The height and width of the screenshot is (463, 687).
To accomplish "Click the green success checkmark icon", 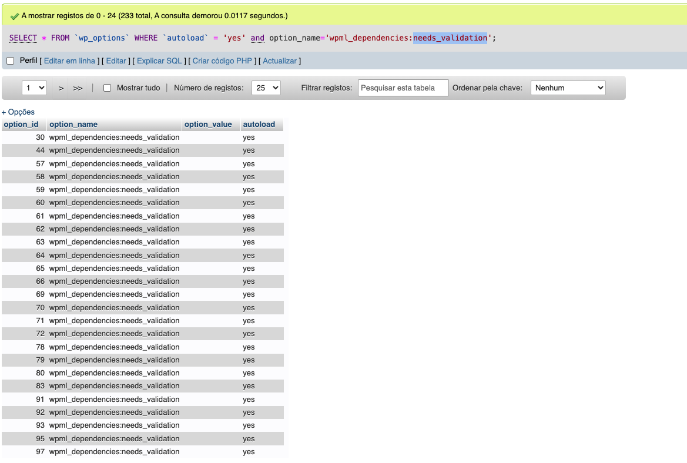I will tap(15, 16).
